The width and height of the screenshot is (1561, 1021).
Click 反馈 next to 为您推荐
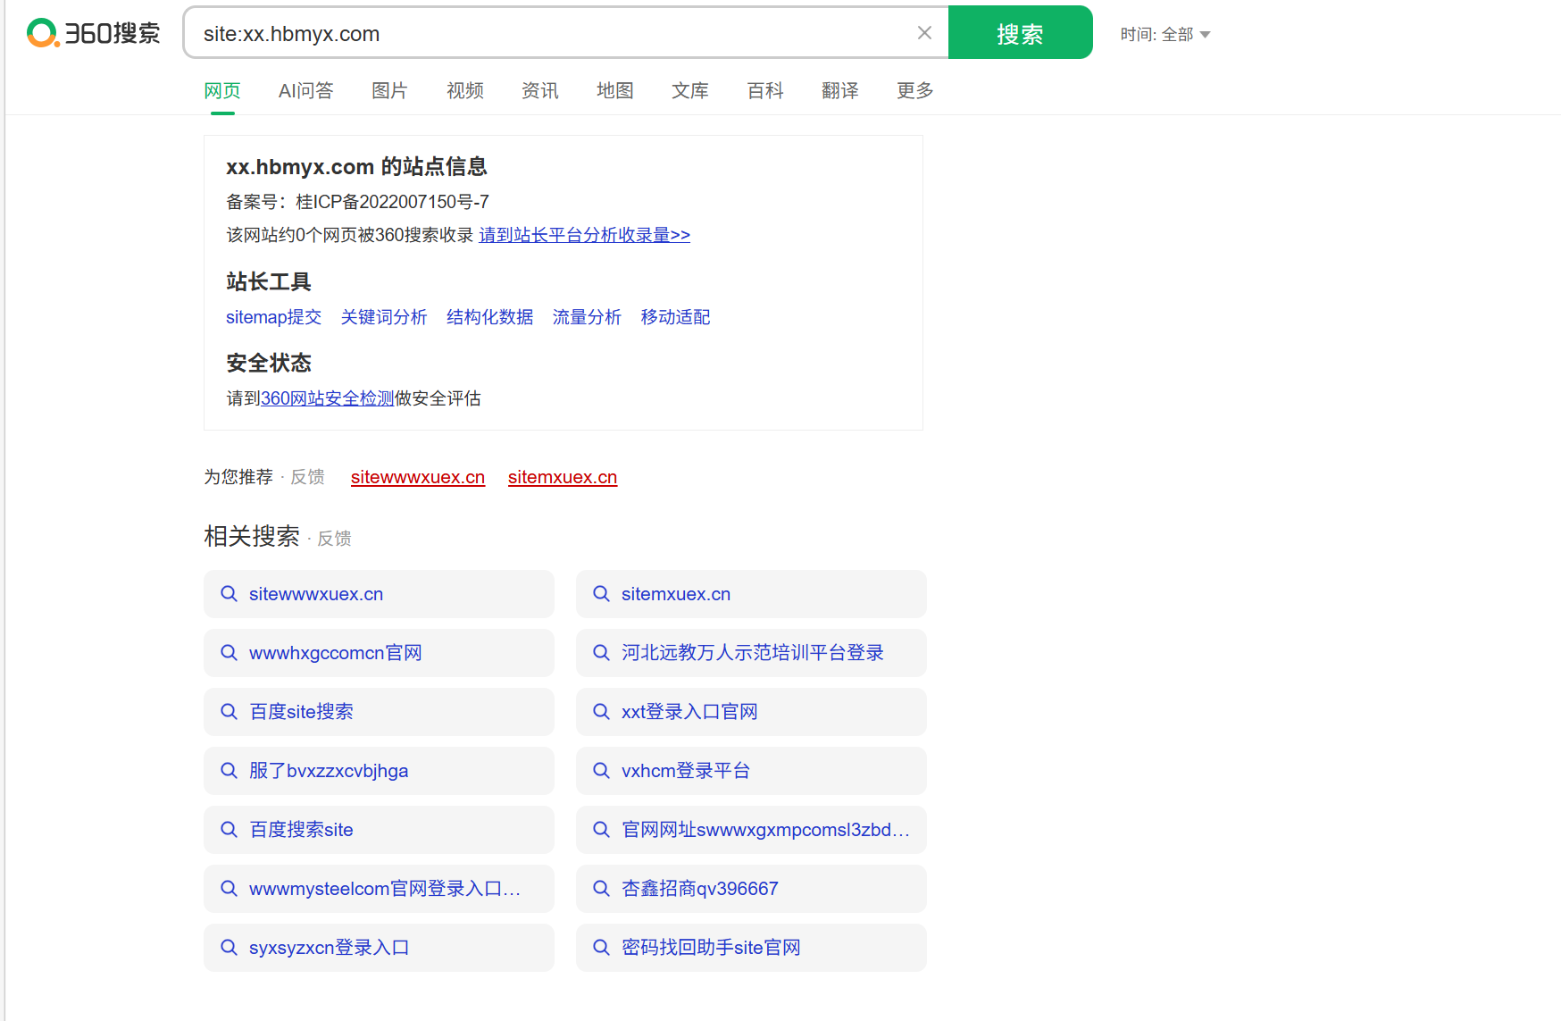(307, 477)
